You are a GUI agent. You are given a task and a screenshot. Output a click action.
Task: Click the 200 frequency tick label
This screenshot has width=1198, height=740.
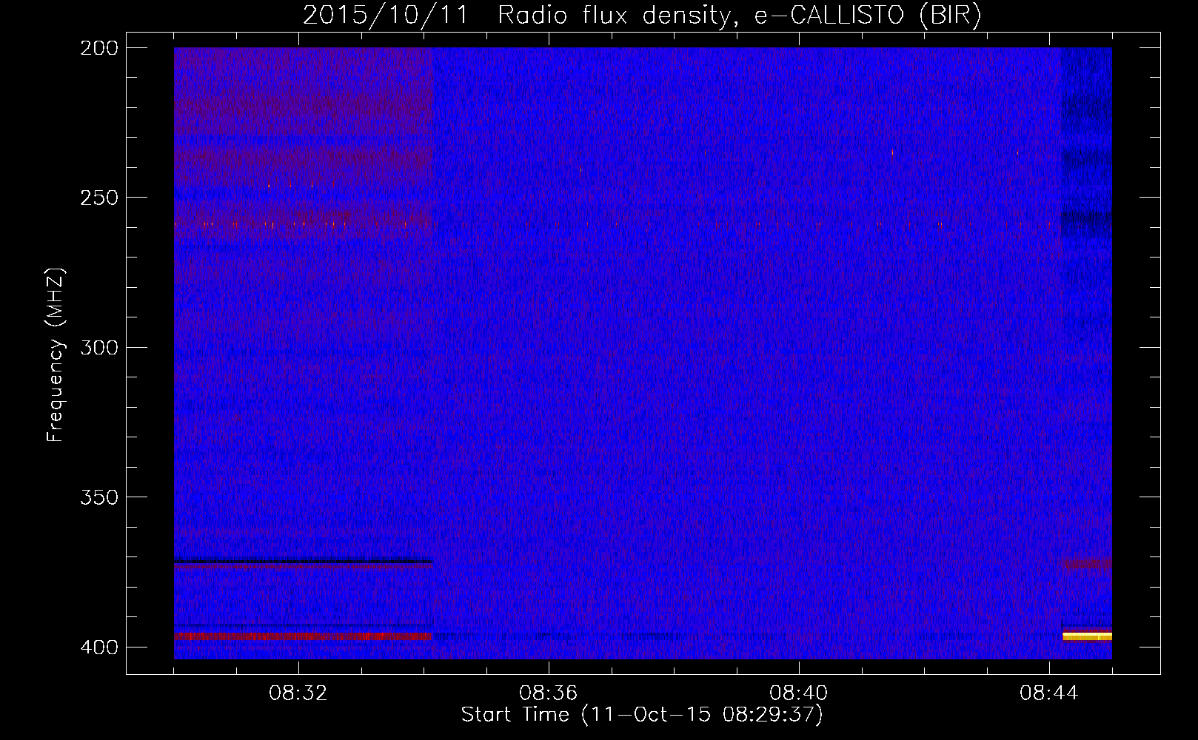pos(99,47)
